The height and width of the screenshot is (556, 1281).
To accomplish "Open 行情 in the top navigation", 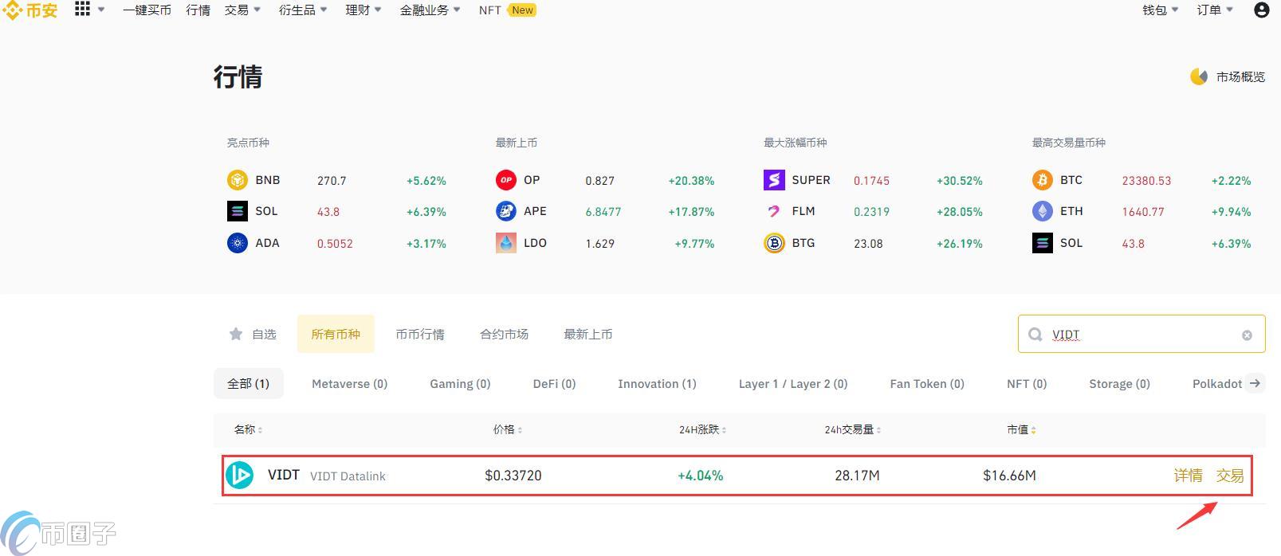I will [198, 10].
